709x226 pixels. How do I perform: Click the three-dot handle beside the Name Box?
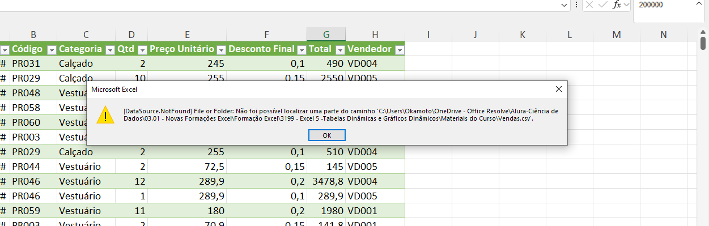(576, 5)
